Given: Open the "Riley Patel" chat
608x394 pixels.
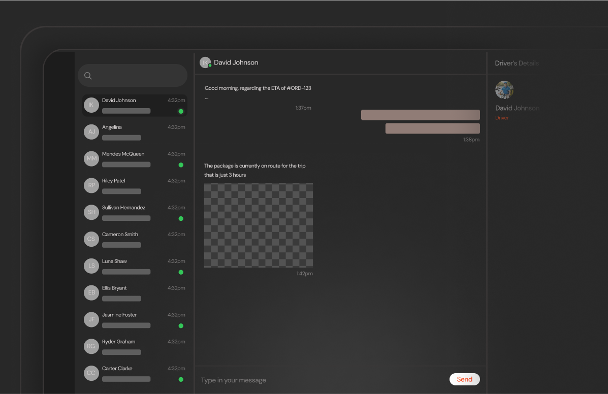Looking at the screenshot, I should (113, 181).
